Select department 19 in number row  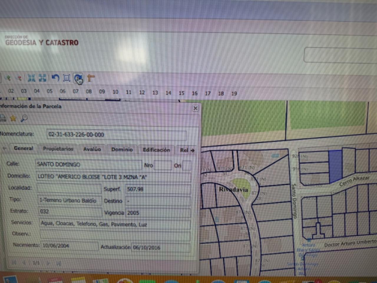click(x=234, y=93)
